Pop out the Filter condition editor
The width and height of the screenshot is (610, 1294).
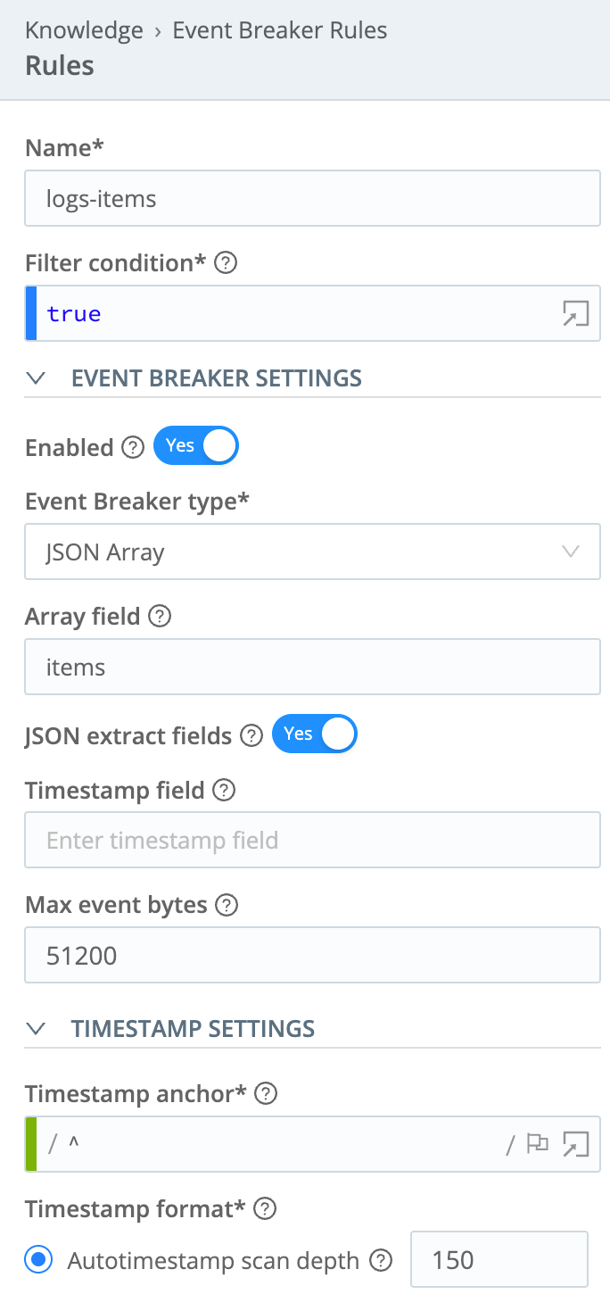coord(576,313)
